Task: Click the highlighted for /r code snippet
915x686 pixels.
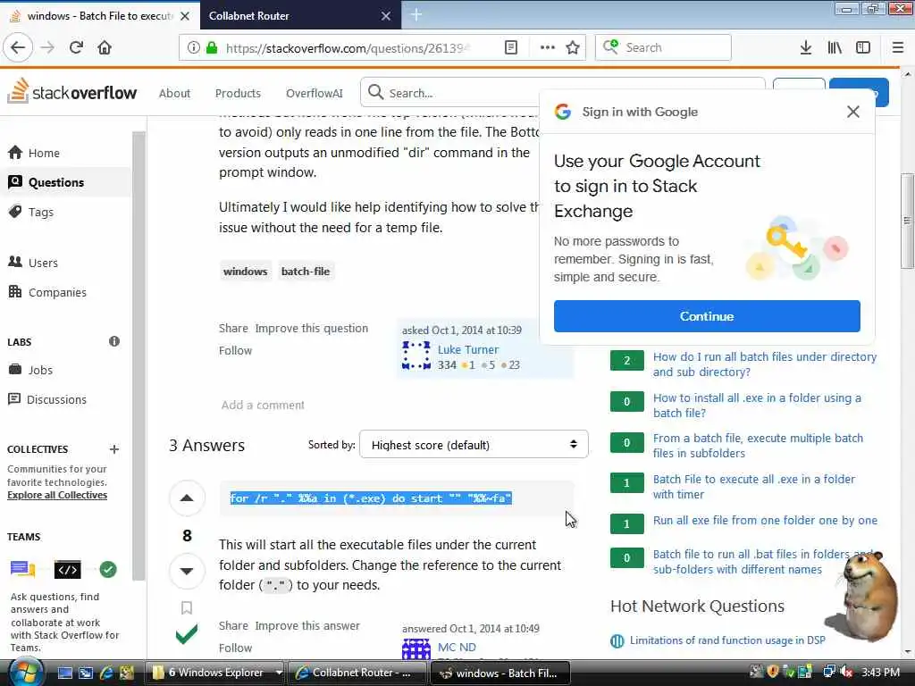Action: coord(371,498)
